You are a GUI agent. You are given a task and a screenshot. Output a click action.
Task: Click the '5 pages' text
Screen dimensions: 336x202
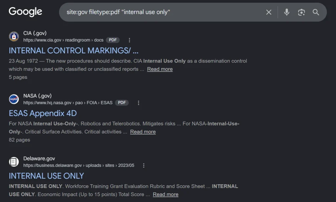(18, 77)
